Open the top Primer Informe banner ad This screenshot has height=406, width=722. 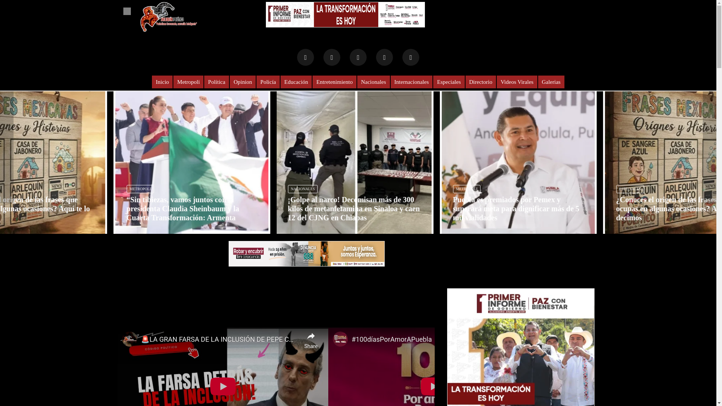point(345,15)
